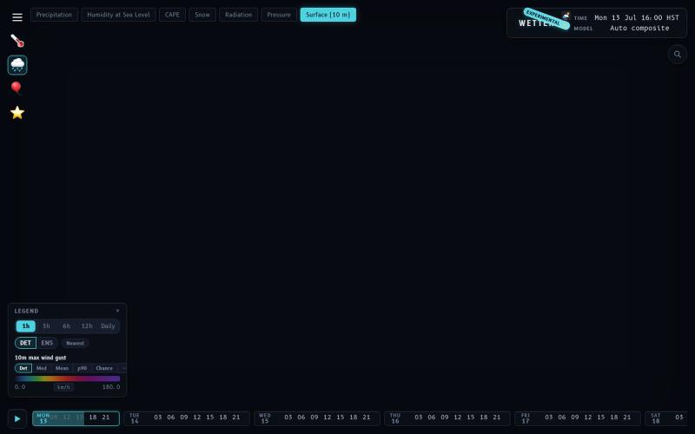Switch to the ENS ensemble mode
This screenshot has width=695, height=434.
pyautogui.click(x=47, y=343)
